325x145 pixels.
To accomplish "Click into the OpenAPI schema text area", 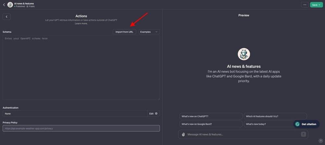I will (81, 67).
